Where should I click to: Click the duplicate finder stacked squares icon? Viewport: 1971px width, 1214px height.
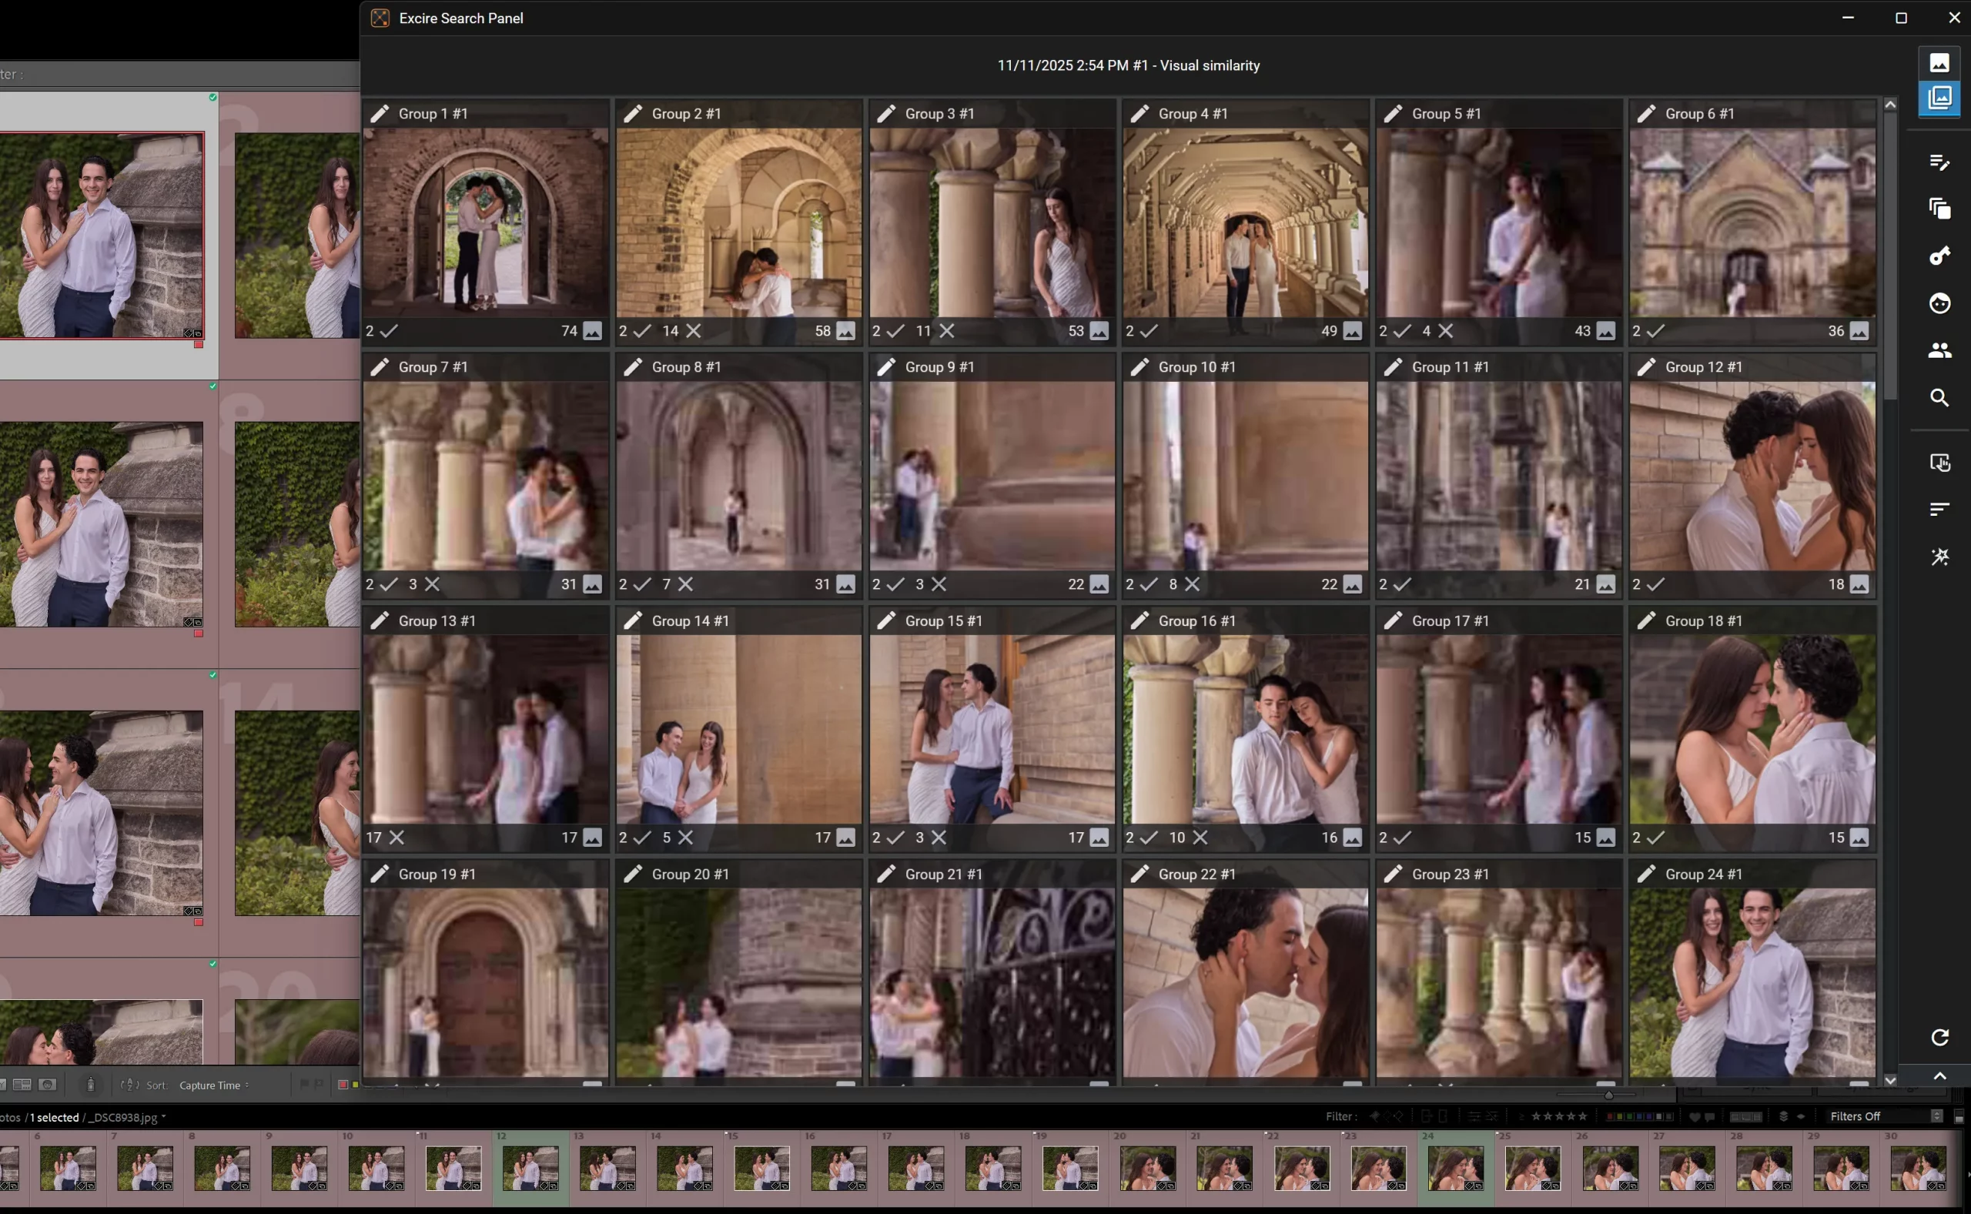[x=1939, y=209]
